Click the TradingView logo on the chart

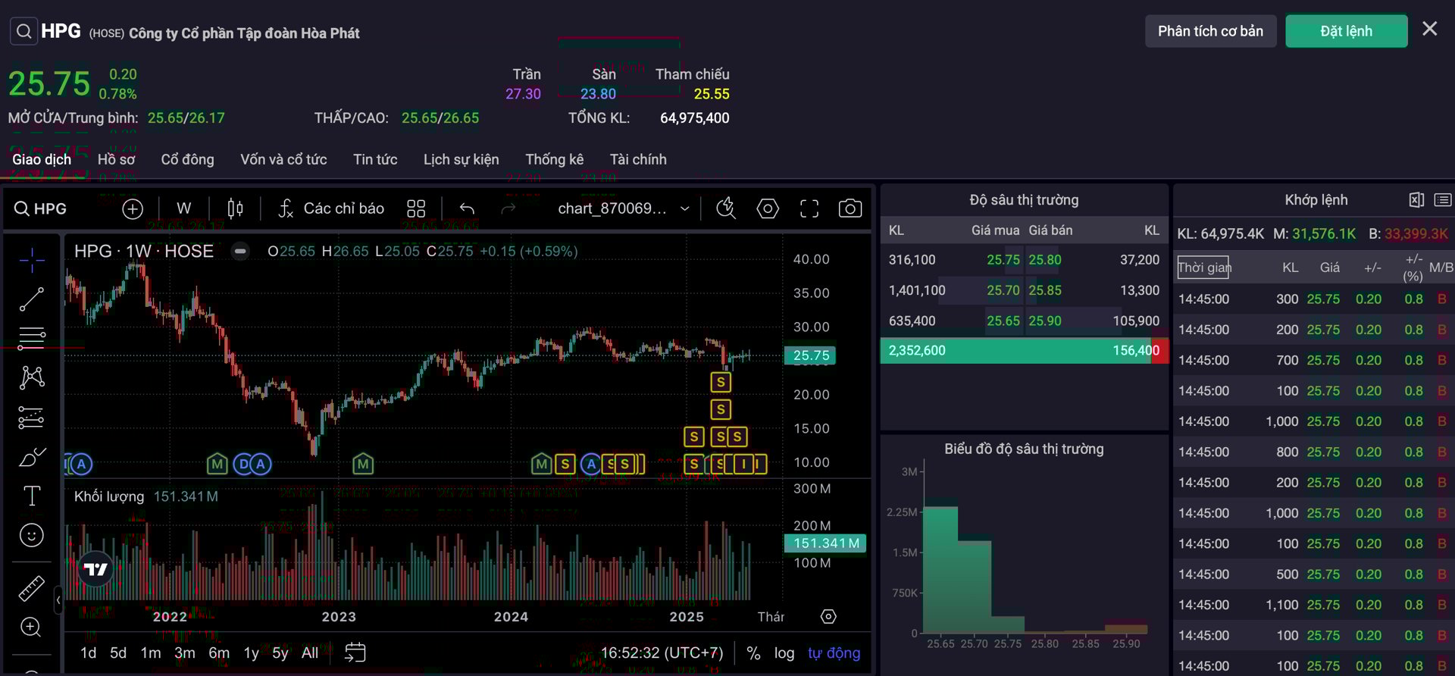96,569
